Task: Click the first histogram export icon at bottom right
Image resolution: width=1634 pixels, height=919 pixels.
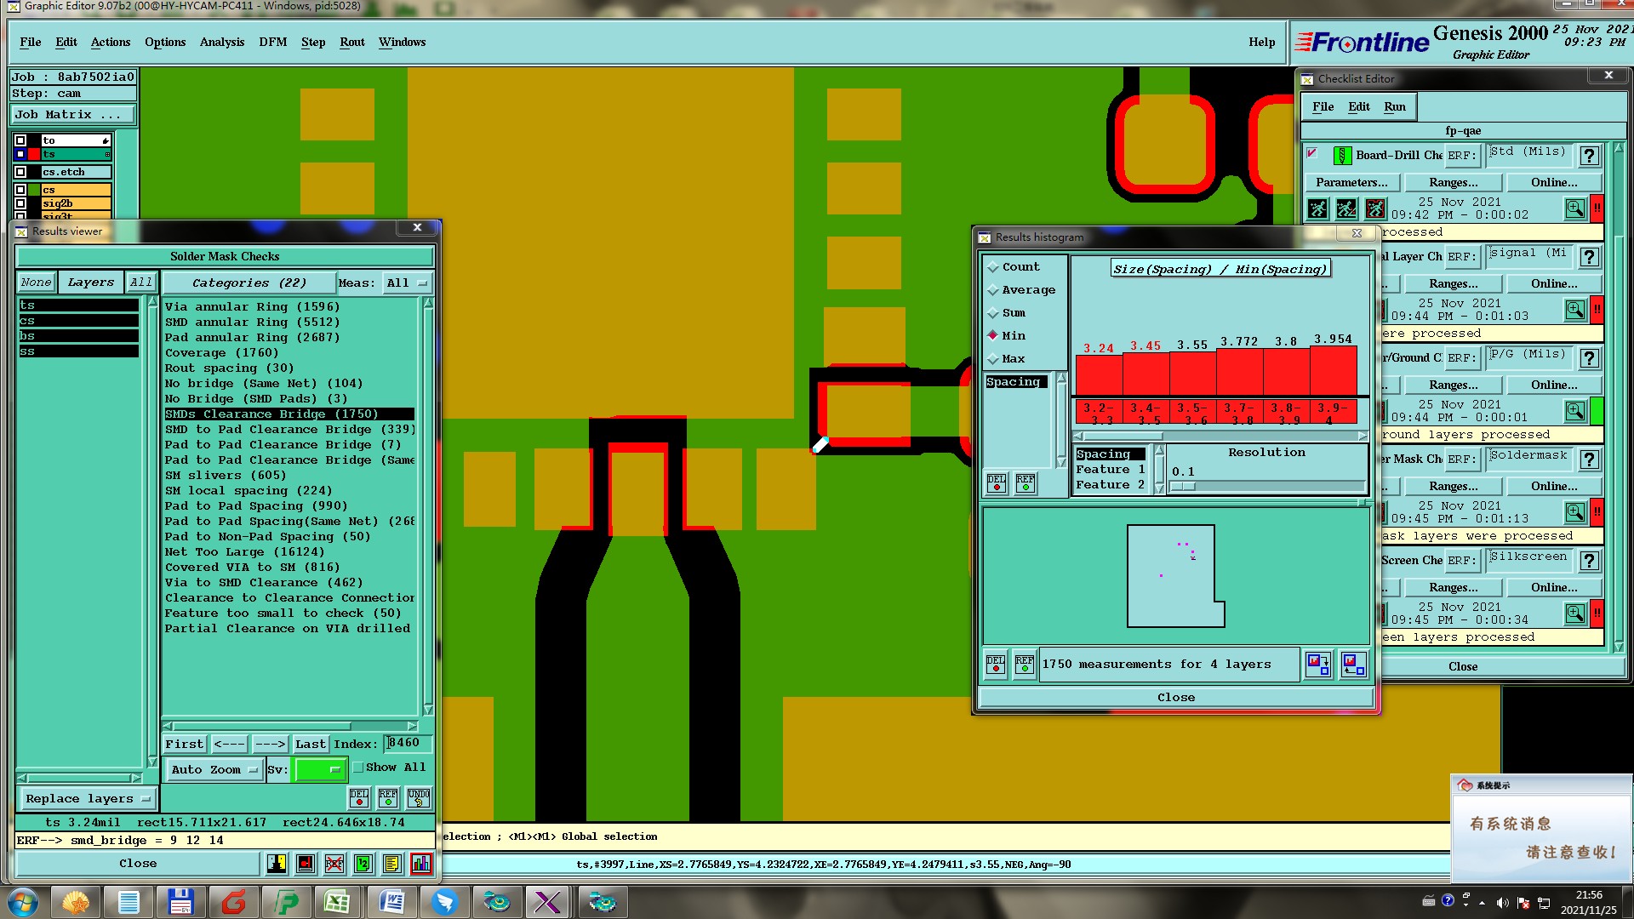Action: [x=1318, y=664]
